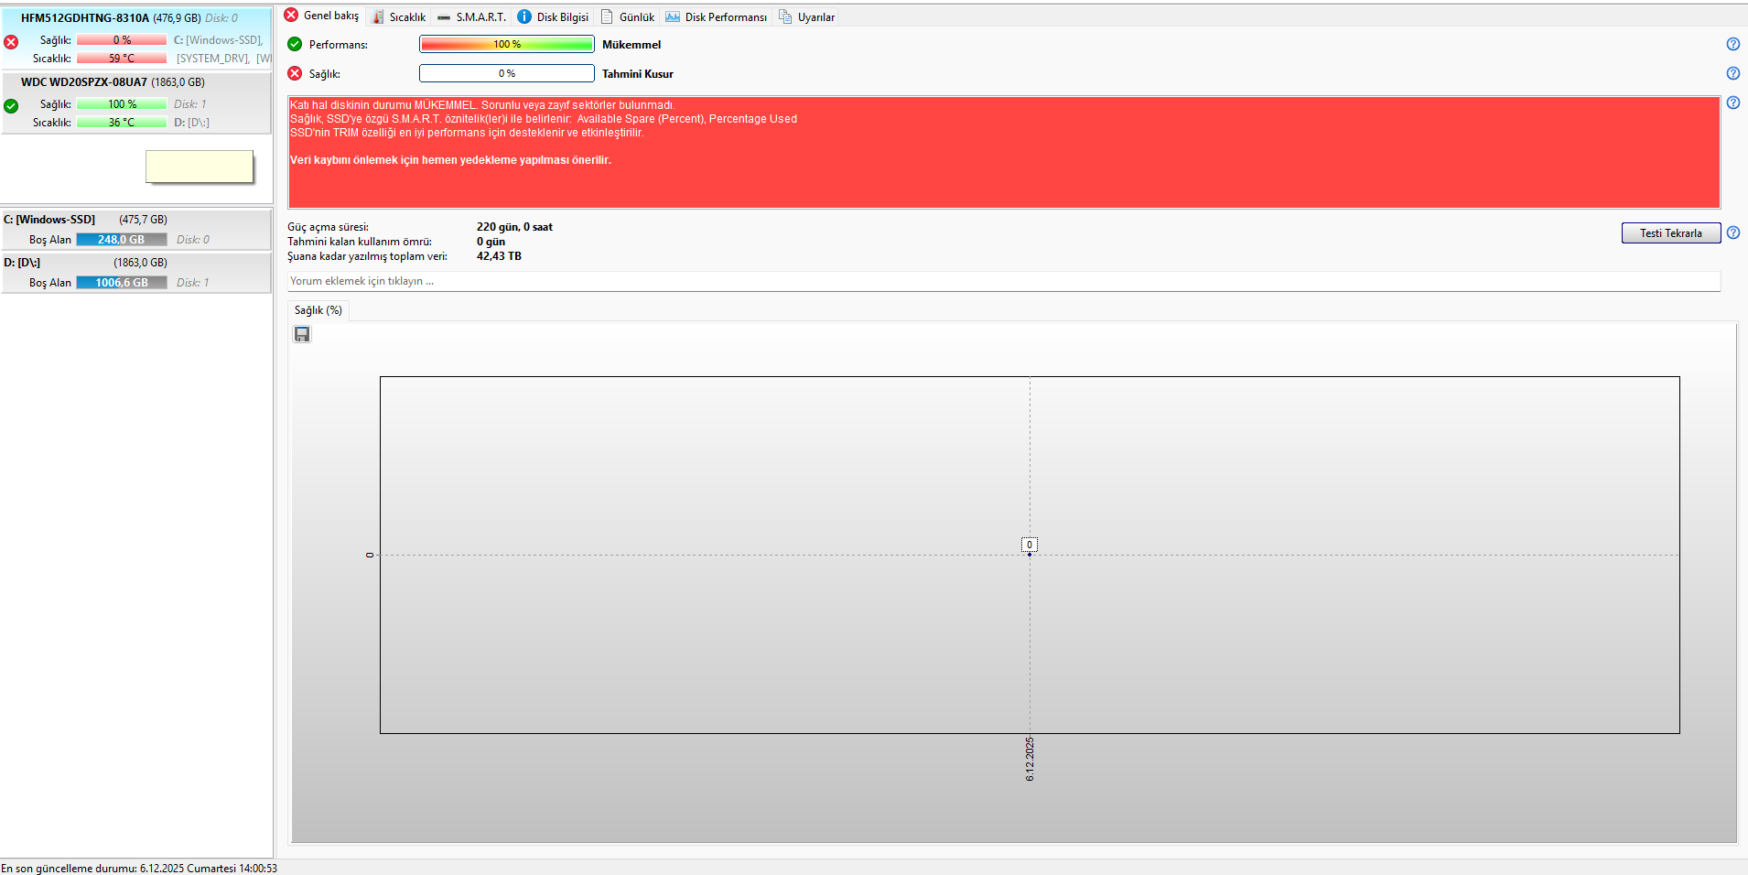Switch to the Sıcaklık tab
Screen dimensions: 1748x875
tap(399, 16)
